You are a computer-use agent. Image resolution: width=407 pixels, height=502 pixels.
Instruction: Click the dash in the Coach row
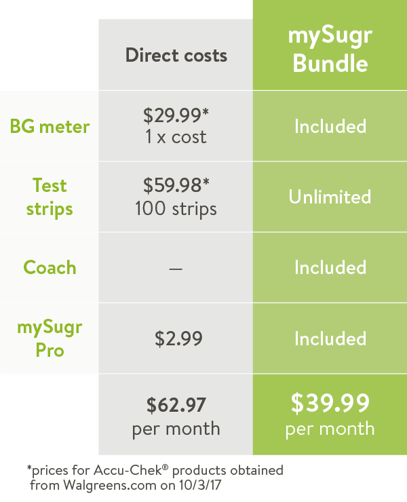point(176,269)
